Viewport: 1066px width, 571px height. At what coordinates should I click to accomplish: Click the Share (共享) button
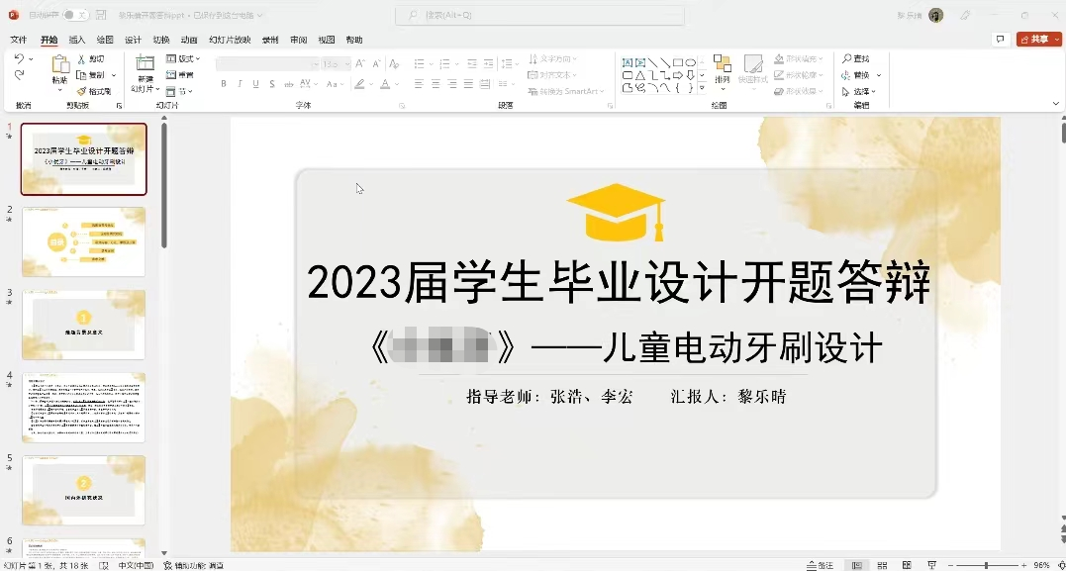click(x=1038, y=40)
